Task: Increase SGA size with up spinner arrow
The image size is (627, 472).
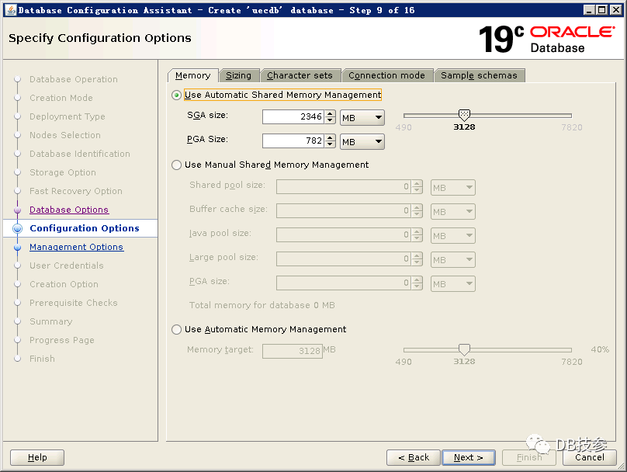Action: point(330,114)
